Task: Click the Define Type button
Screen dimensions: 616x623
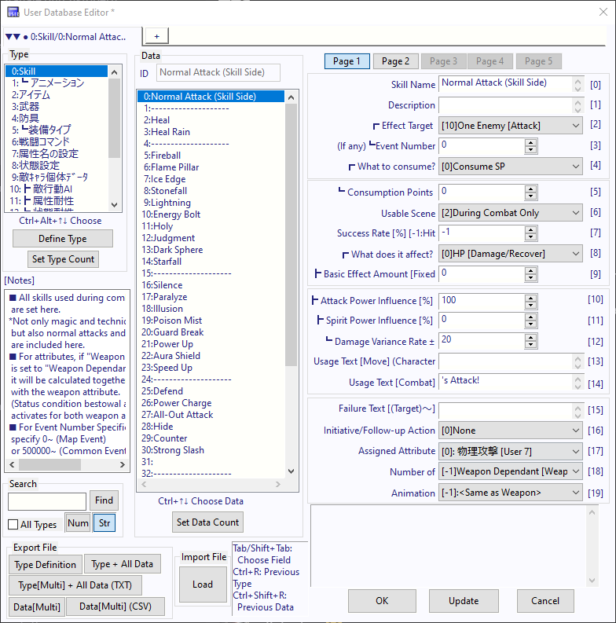Action: pyautogui.click(x=63, y=238)
